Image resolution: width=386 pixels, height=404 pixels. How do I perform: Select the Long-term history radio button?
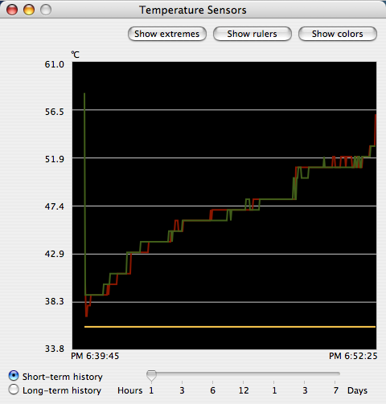(x=14, y=390)
